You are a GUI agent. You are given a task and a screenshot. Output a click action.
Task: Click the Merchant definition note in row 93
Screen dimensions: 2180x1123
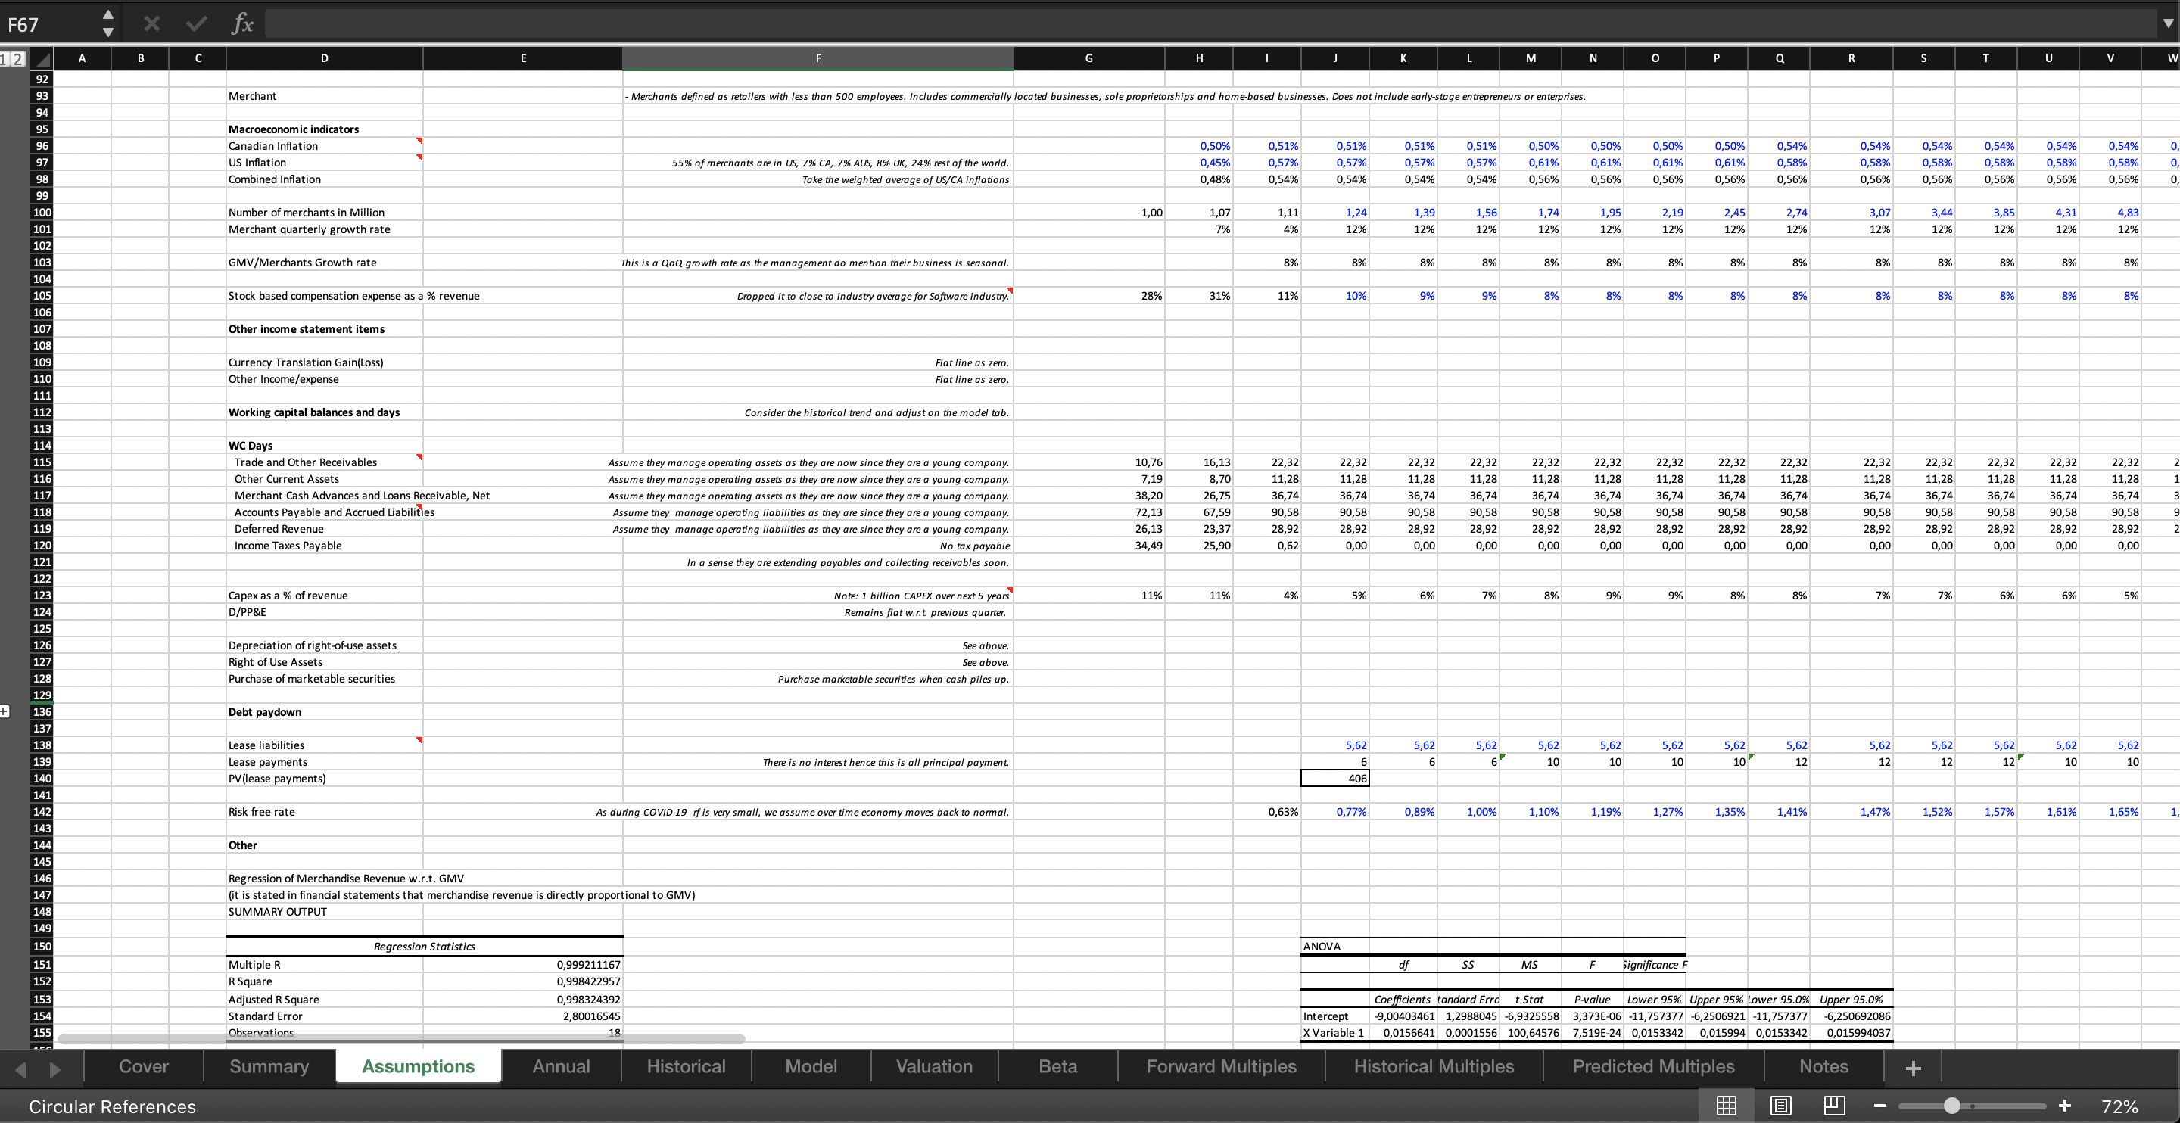(x=1104, y=96)
